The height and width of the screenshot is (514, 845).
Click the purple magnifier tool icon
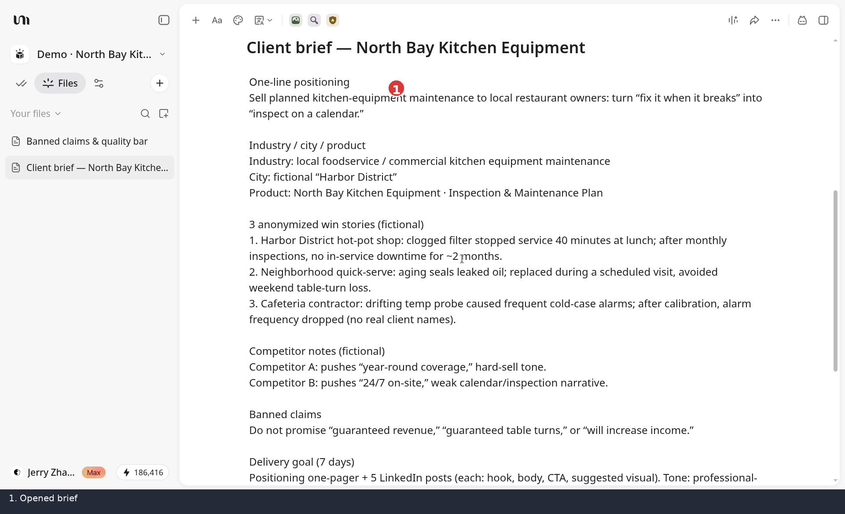pos(314,20)
